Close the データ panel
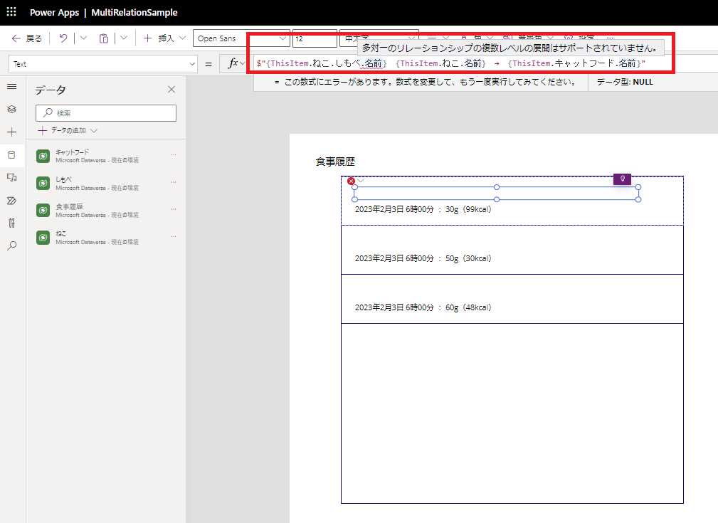Viewport: 718px width, 523px height. click(x=171, y=90)
